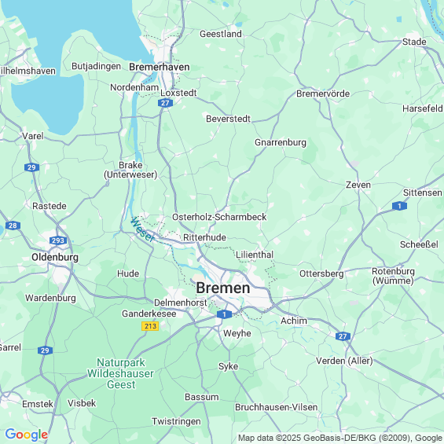Click the A27 highway shield near Loxstedt
The image size is (444, 444).
click(165, 103)
